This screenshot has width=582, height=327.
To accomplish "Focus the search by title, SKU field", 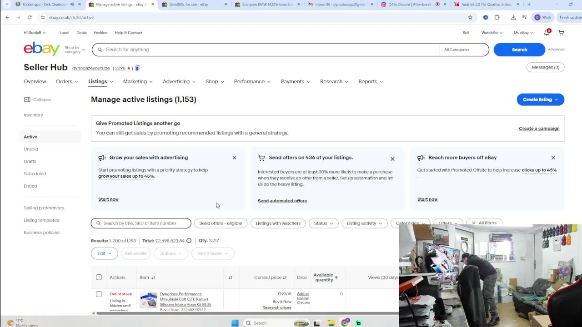I will click(x=141, y=223).
